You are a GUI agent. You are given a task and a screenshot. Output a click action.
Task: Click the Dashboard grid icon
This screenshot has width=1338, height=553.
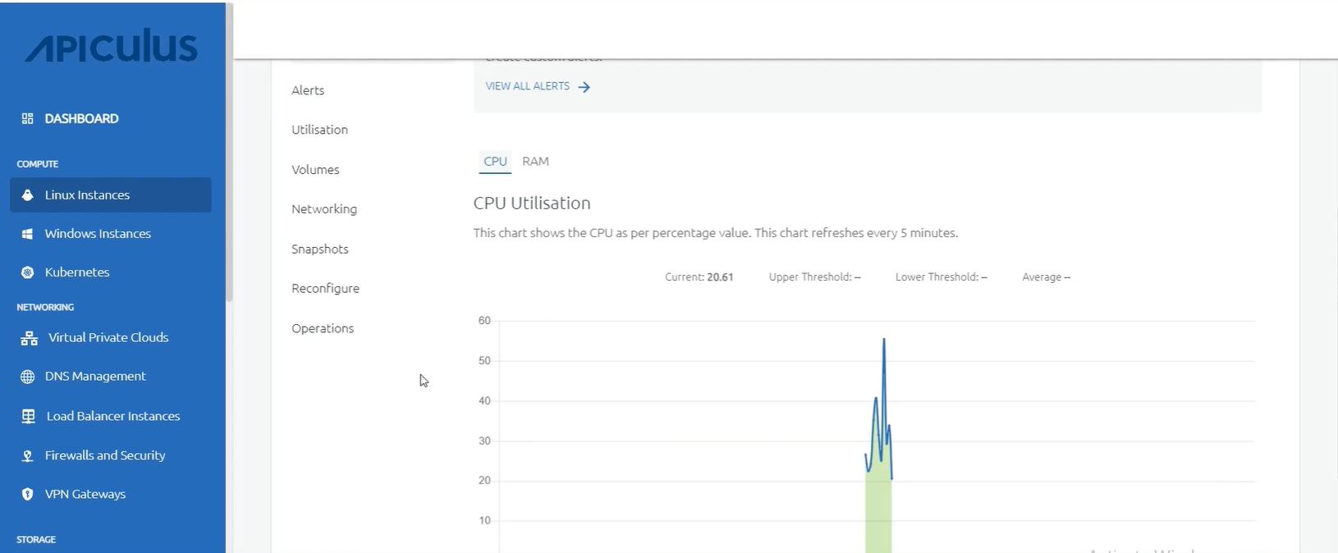pos(27,119)
